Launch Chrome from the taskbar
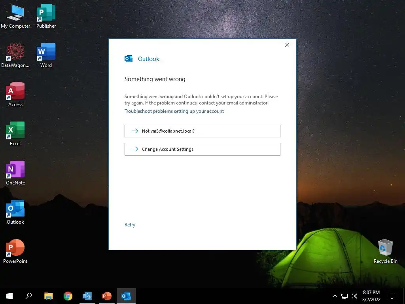 68,296
